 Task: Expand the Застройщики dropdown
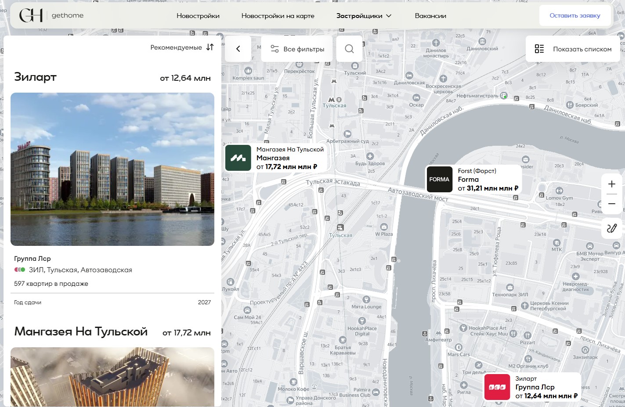click(364, 16)
